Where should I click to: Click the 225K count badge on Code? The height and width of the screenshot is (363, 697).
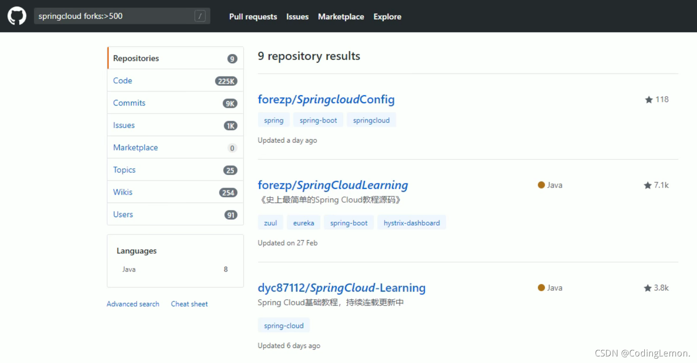click(x=226, y=81)
